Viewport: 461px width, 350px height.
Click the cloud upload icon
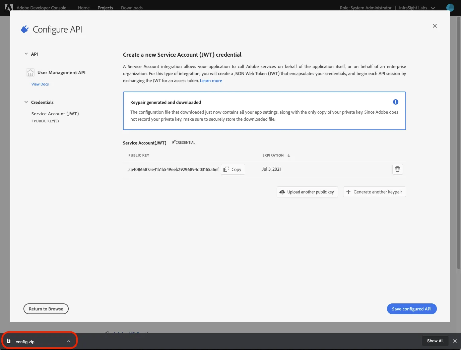pos(282,192)
